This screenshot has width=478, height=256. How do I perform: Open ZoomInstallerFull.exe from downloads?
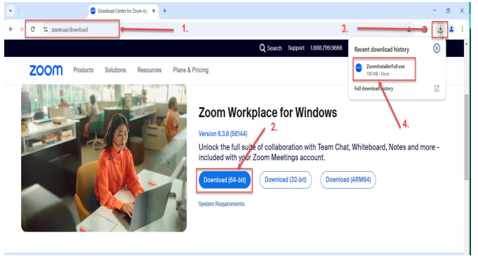[x=384, y=69]
